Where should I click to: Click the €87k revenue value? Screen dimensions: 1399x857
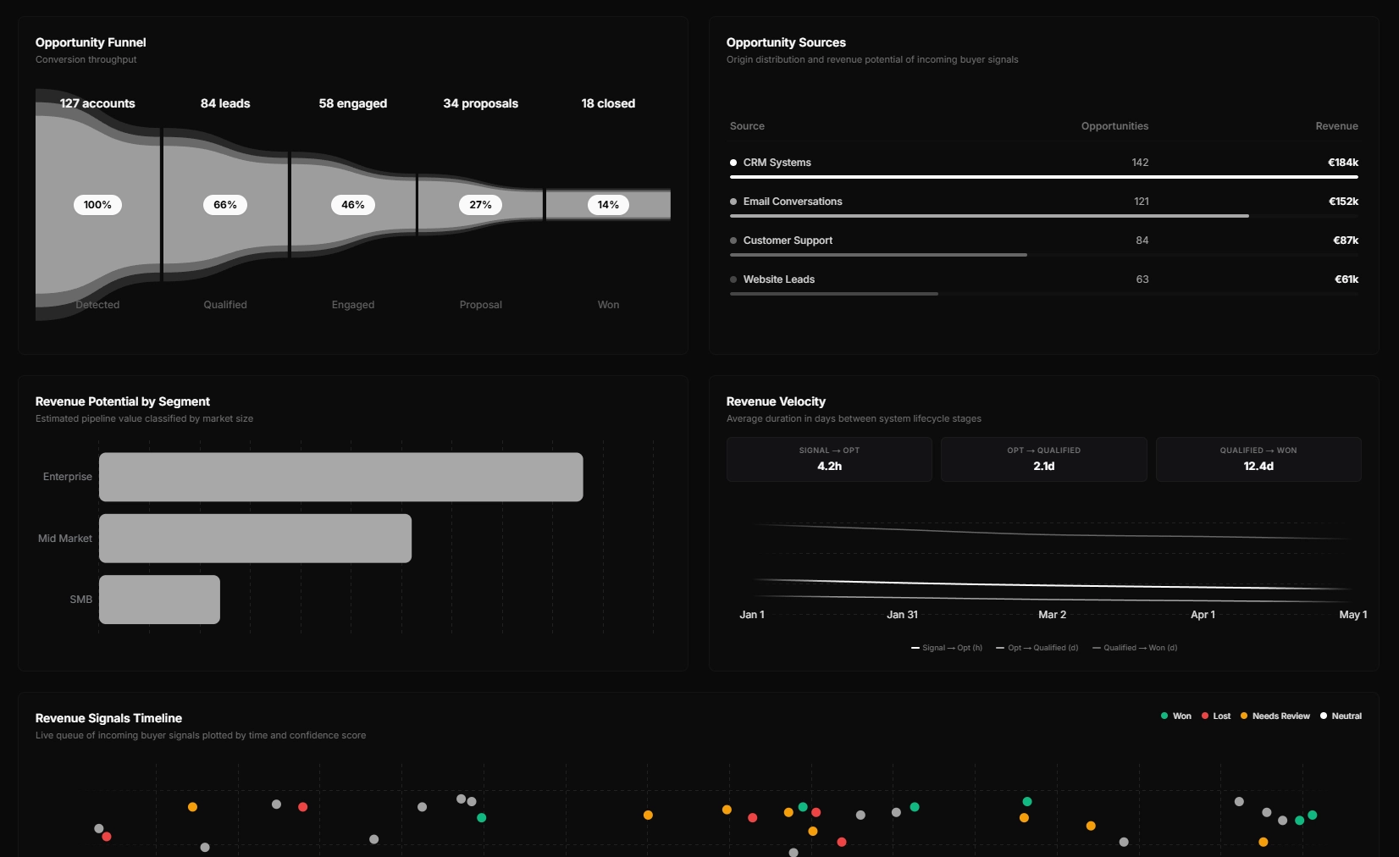click(x=1346, y=241)
